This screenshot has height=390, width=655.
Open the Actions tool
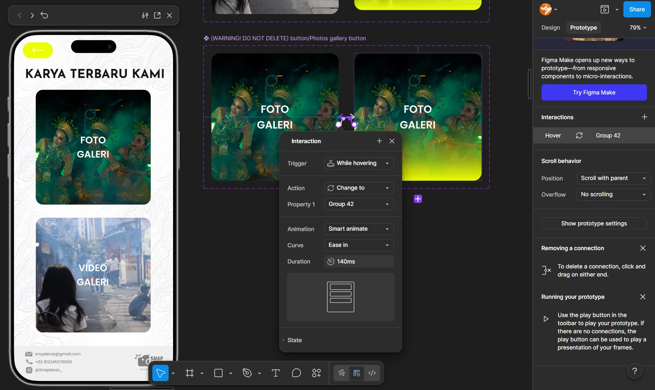tap(317, 373)
